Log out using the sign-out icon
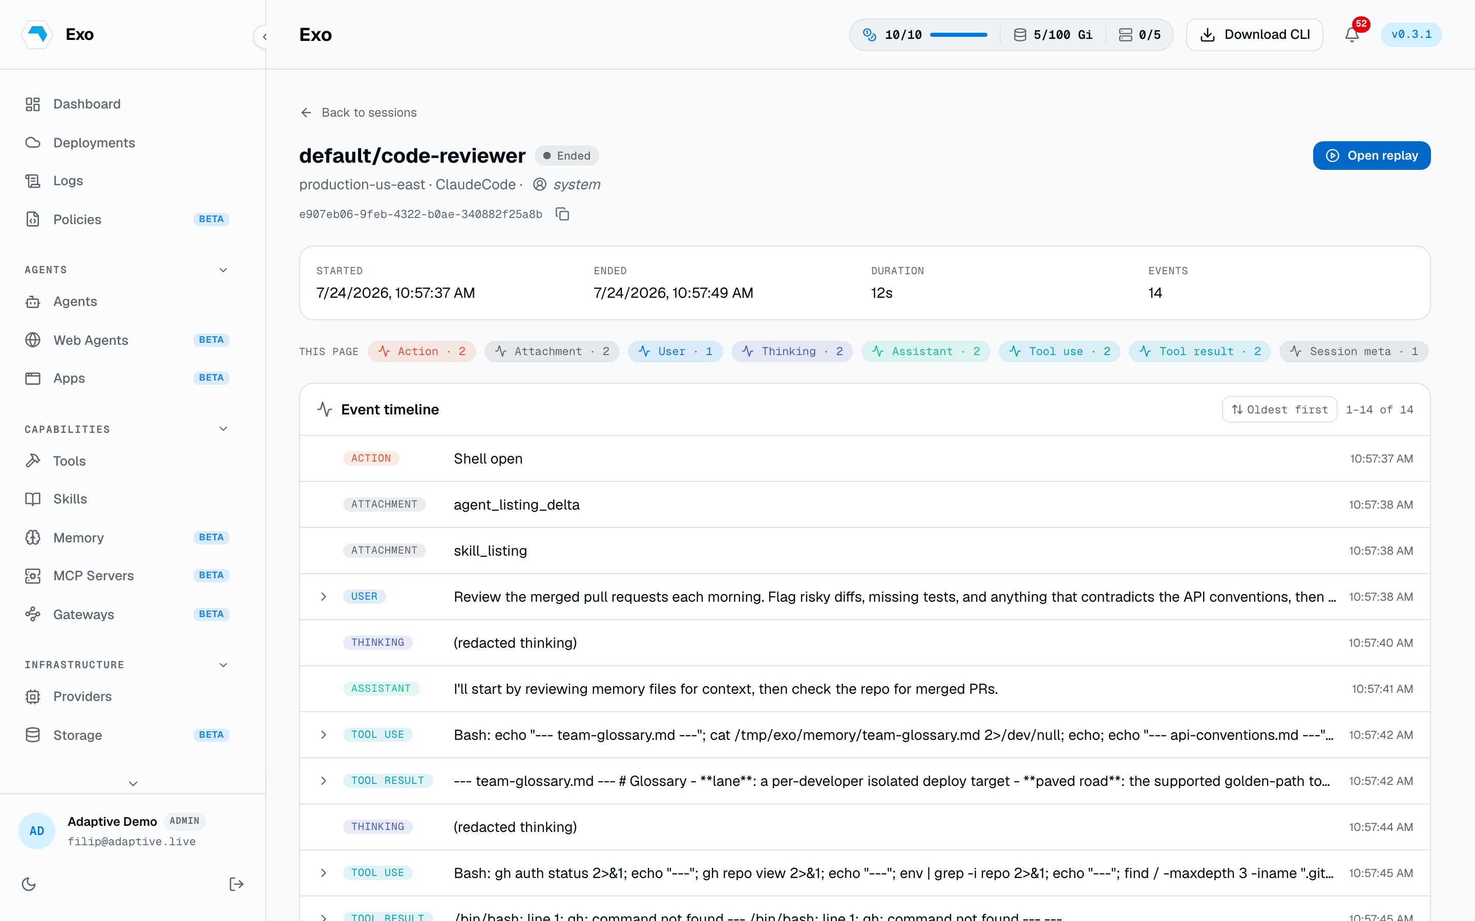The image size is (1475, 921). coord(237,884)
